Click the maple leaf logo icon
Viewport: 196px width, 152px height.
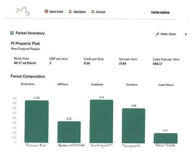point(23,12)
